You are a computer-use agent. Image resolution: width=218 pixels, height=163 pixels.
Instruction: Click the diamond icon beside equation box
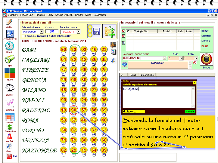(x=124, y=65)
